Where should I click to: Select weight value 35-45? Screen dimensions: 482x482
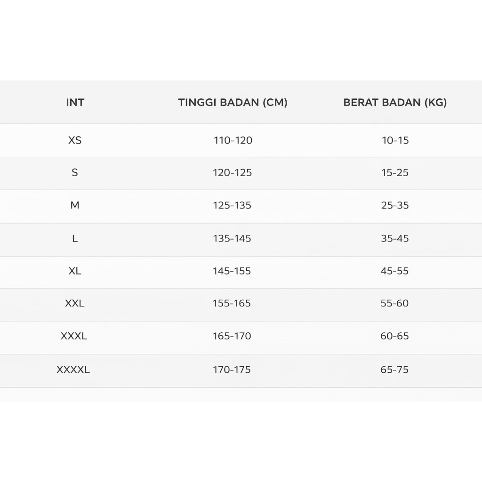point(395,239)
